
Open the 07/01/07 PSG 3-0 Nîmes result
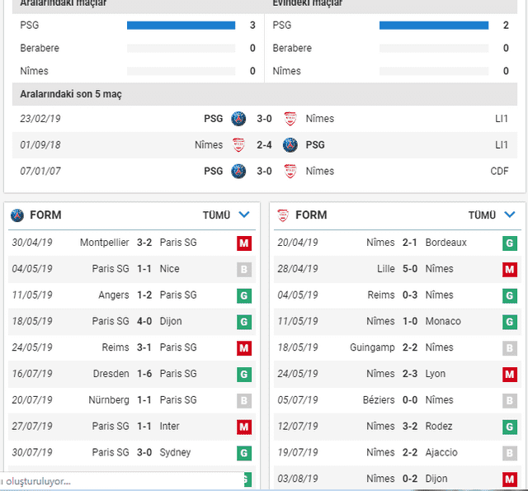pos(265,171)
